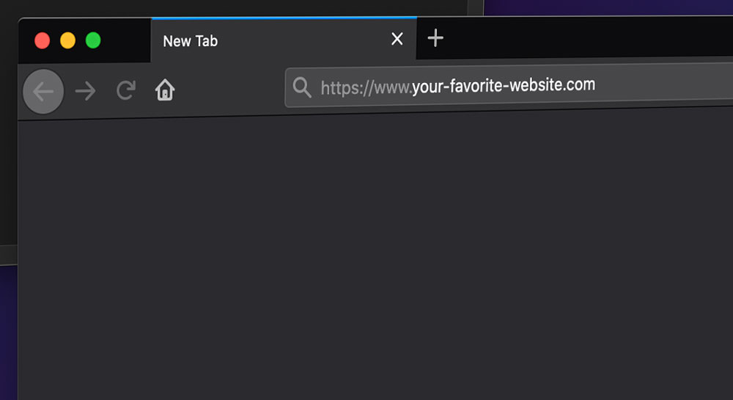Image resolution: width=733 pixels, height=400 pixels.
Task: Go back using the left arrow button
Action: 43,92
